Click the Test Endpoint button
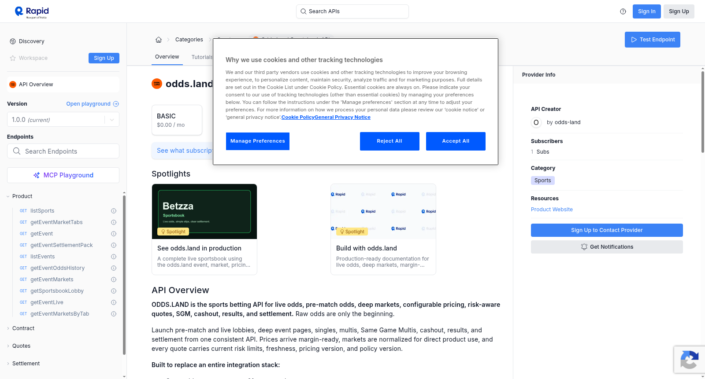The width and height of the screenshot is (705, 379). click(653, 40)
